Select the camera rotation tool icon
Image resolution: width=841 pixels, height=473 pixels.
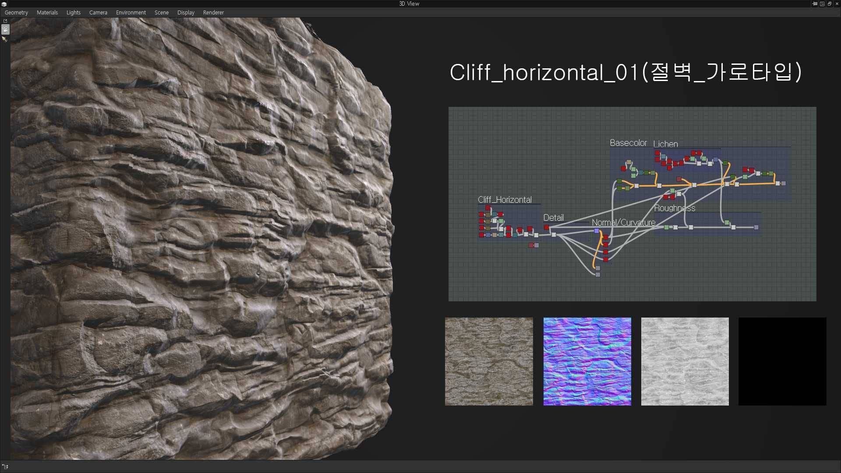[x=5, y=29]
